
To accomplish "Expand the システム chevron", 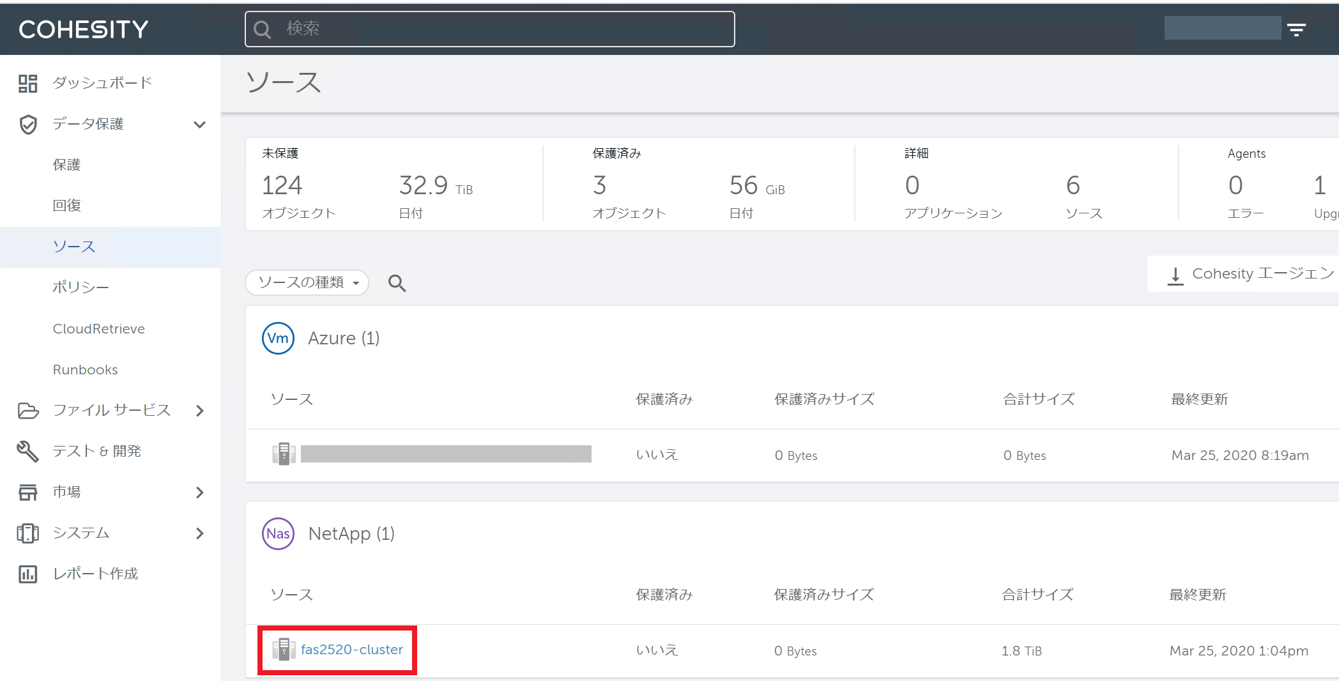I will pos(200,533).
